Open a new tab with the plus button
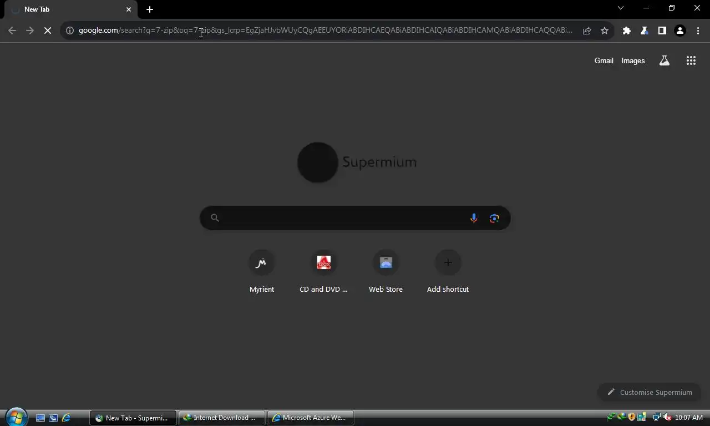The height and width of the screenshot is (426, 710). click(150, 9)
